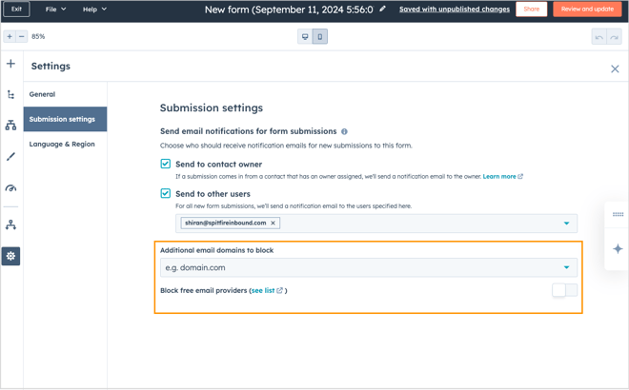The height and width of the screenshot is (390, 629).
Task: Select the settings gear sidebar icon
Action: (x=10, y=256)
